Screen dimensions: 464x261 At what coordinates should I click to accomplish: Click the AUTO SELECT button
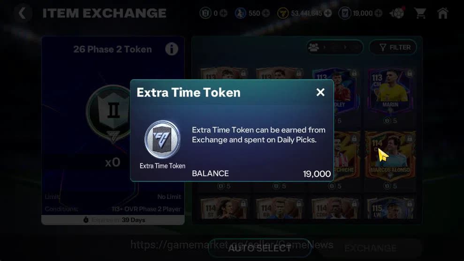259,248
